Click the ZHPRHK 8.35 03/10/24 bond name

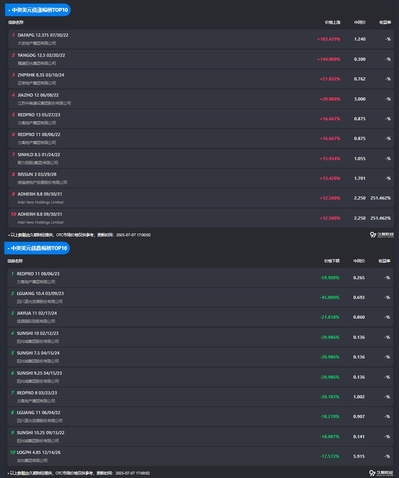[x=41, y=75]
